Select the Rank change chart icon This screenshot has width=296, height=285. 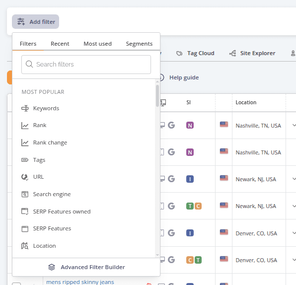(25, 142)
